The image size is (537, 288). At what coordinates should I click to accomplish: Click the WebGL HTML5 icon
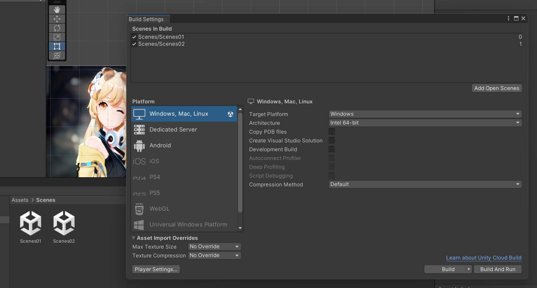(x=139, y=209)
